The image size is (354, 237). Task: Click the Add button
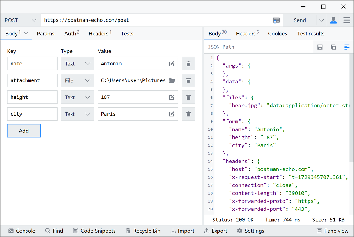[x=24, y=131]
